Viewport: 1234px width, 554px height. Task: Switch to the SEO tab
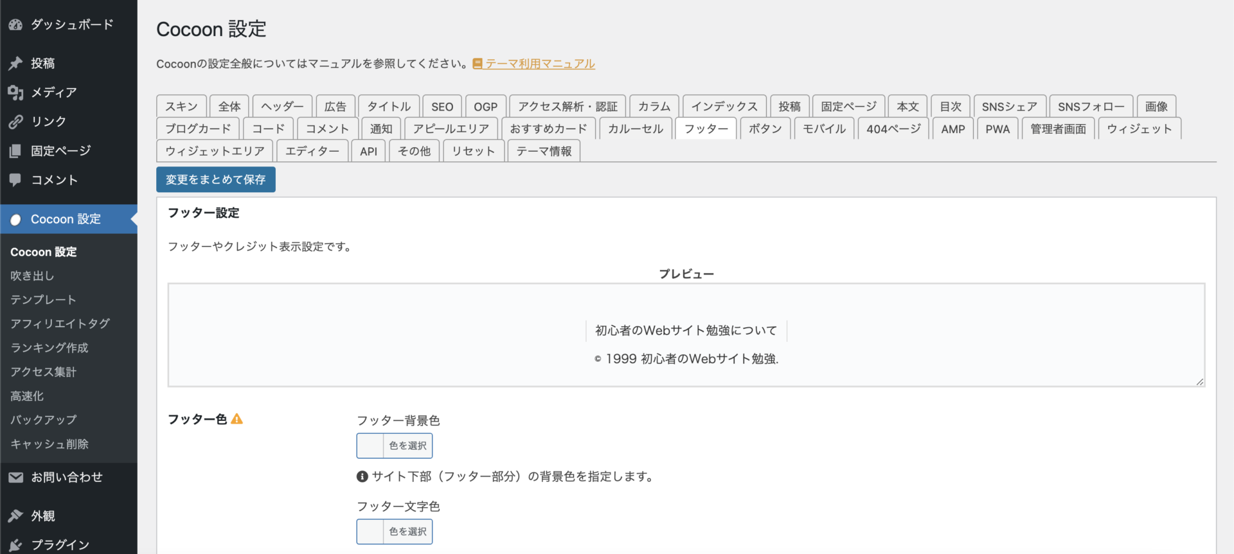coord(442,106)
